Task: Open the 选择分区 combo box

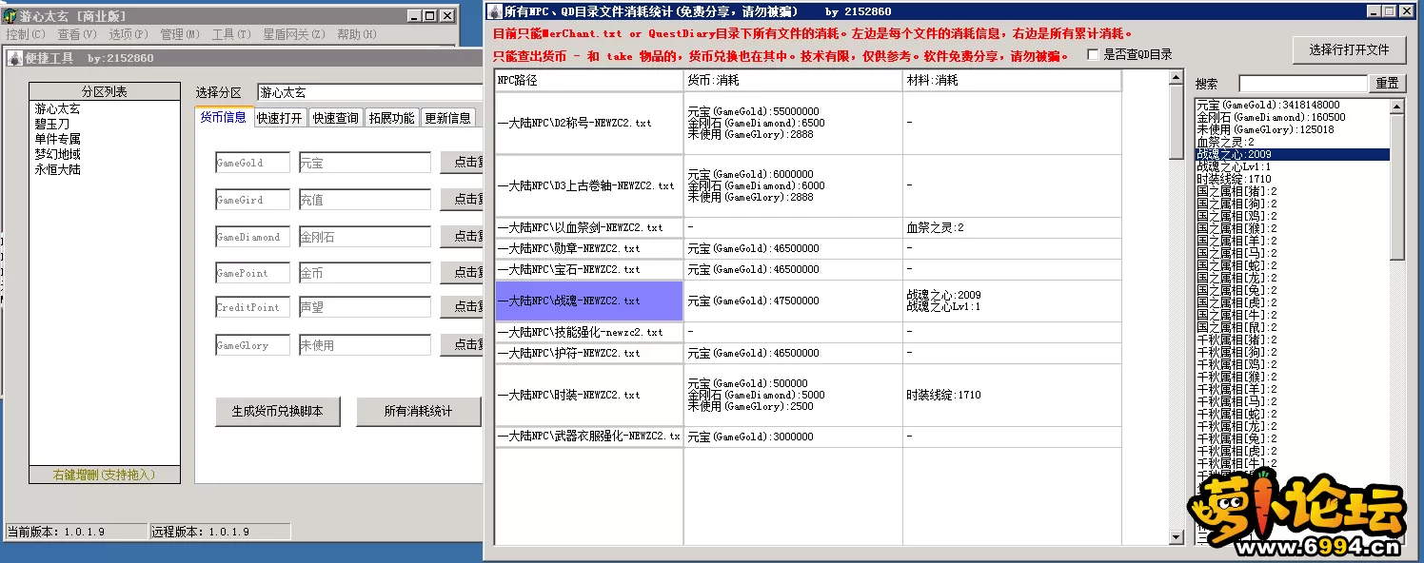Action: (x=369, y=92)
